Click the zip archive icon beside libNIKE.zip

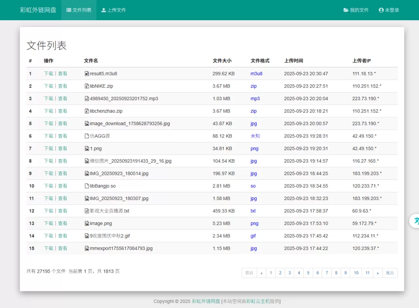pos(87,86)
